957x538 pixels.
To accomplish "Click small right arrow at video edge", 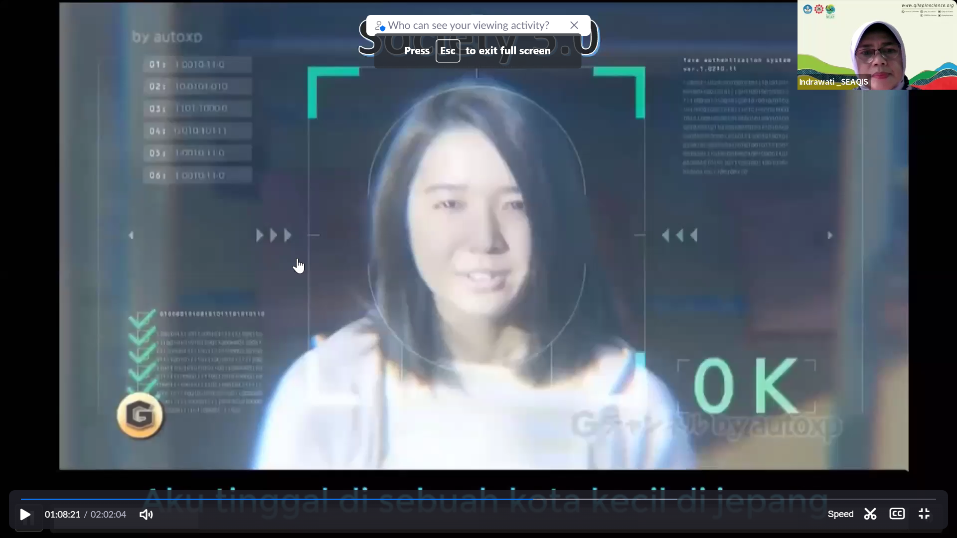I will pyautogui.click(x=830, y=236).
